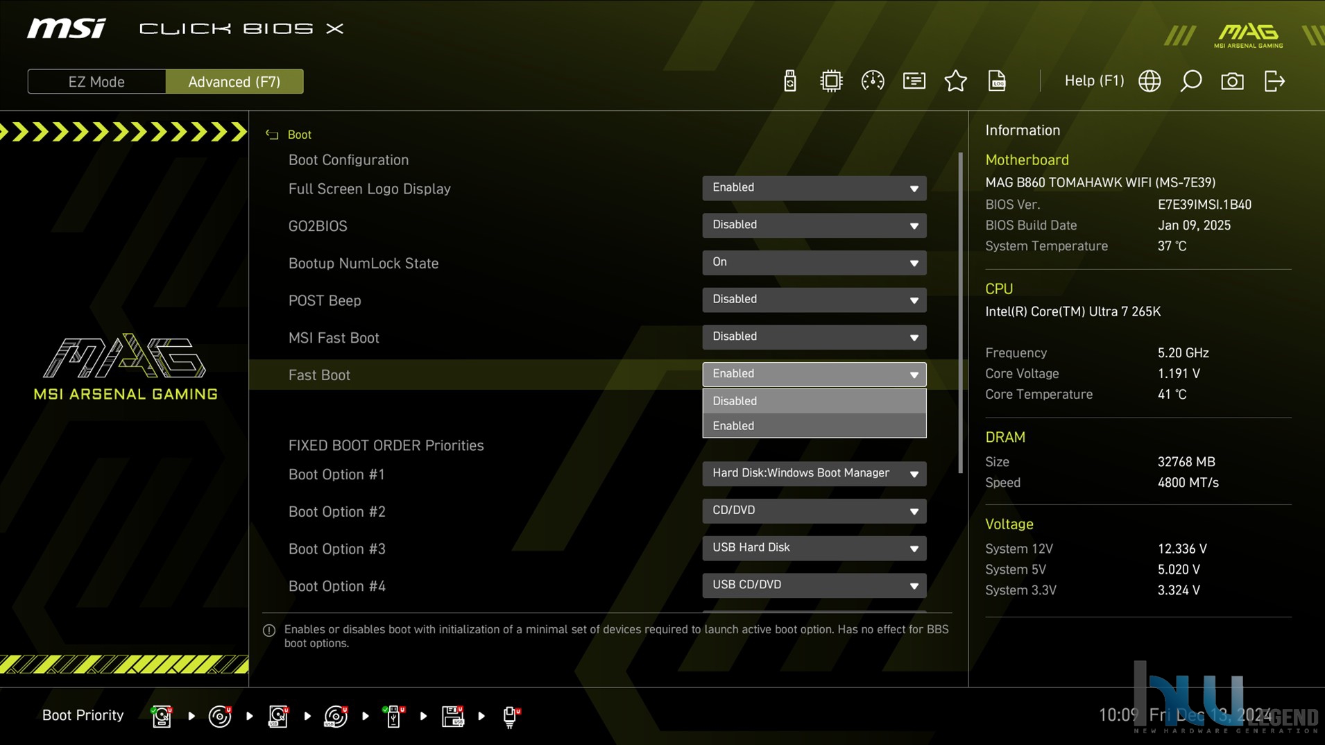Click Boot Option #2 label
Screen dimensions: 1325x745
coord(336,512)
